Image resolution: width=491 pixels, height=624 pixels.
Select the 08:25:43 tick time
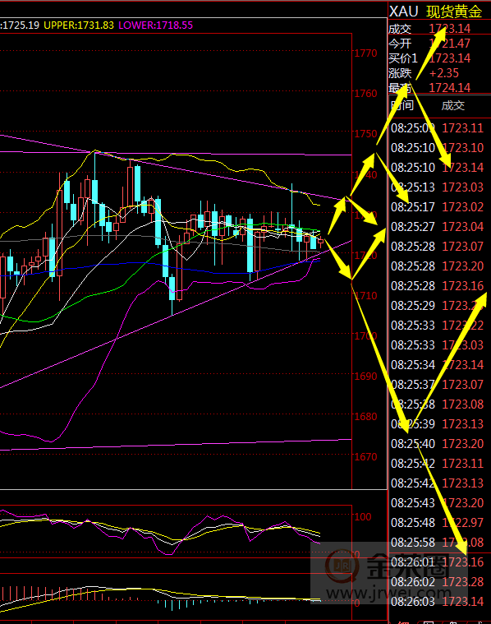413,503
